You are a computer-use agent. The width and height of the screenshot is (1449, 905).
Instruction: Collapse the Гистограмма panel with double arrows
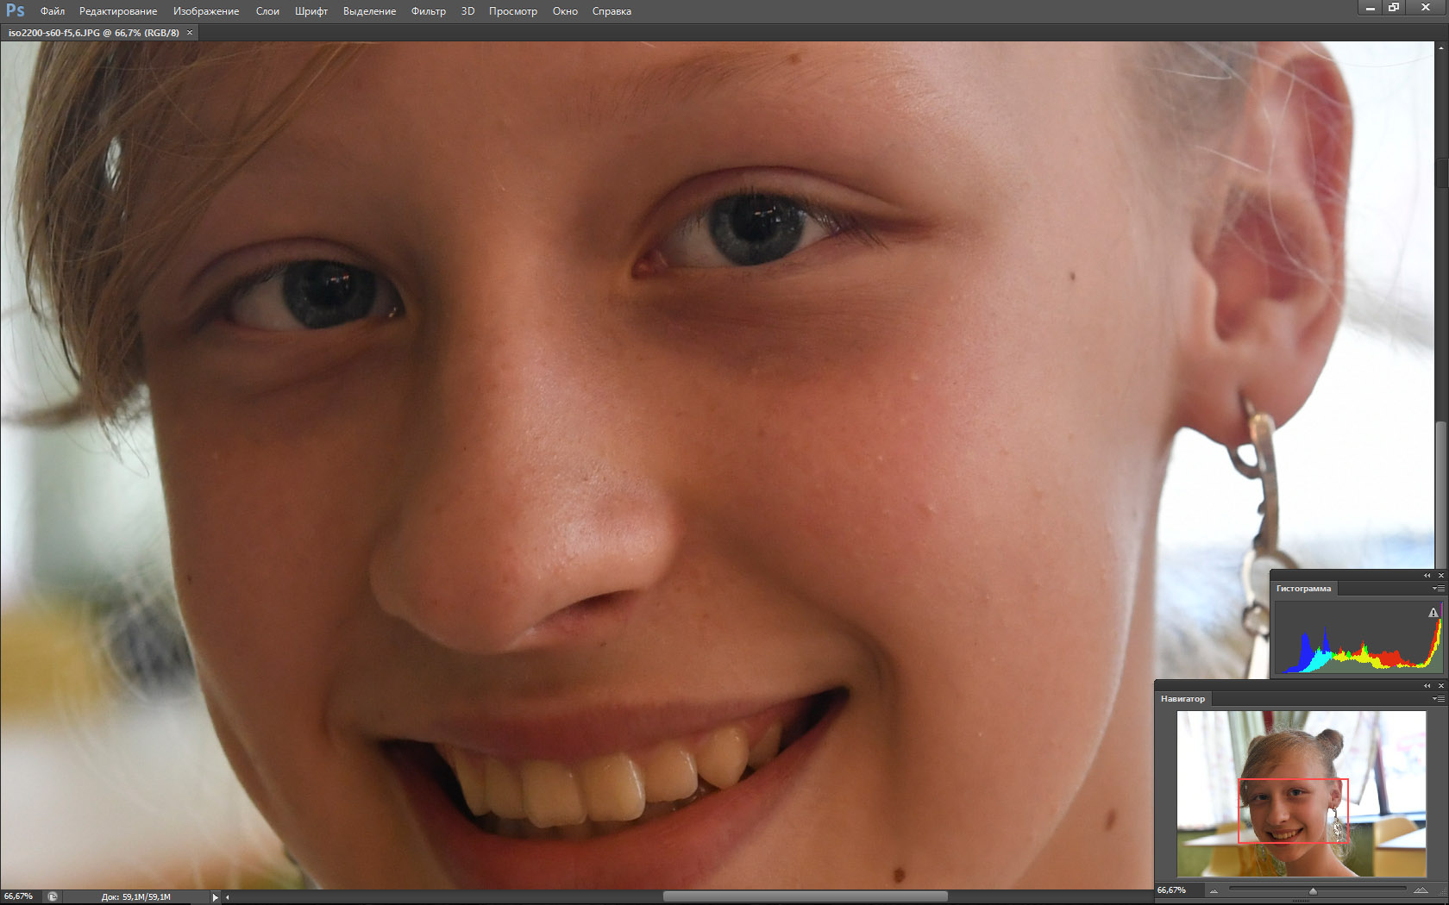[x=1427, y=575]
